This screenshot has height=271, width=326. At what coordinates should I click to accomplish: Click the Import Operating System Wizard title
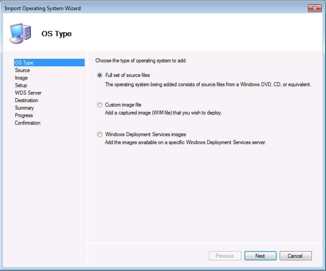(x=43, y=8)
